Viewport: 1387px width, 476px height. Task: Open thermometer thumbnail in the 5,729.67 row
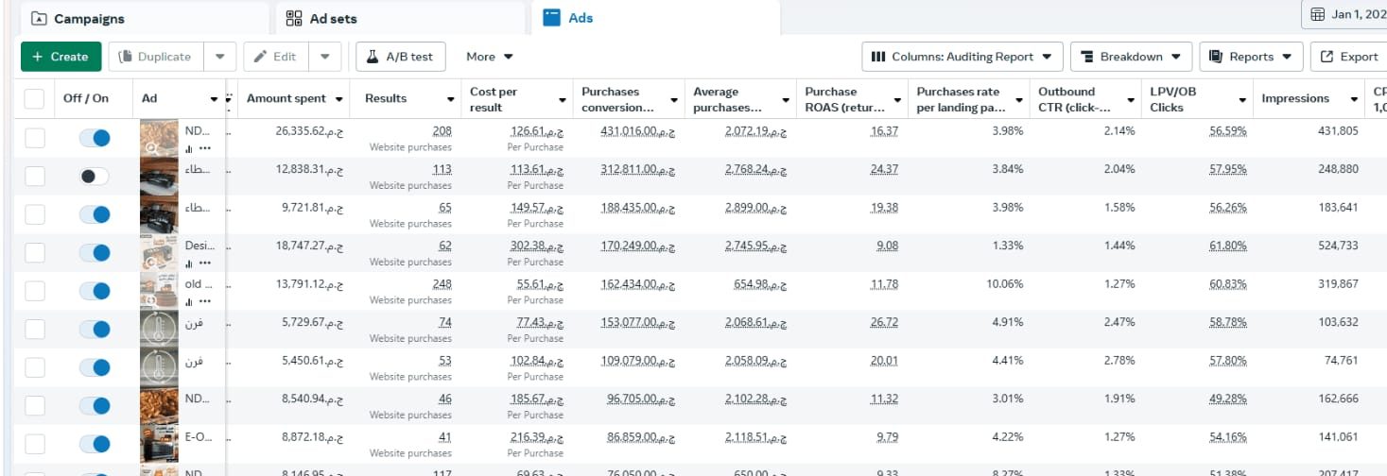pyautogui.click(x=158, y=330)
